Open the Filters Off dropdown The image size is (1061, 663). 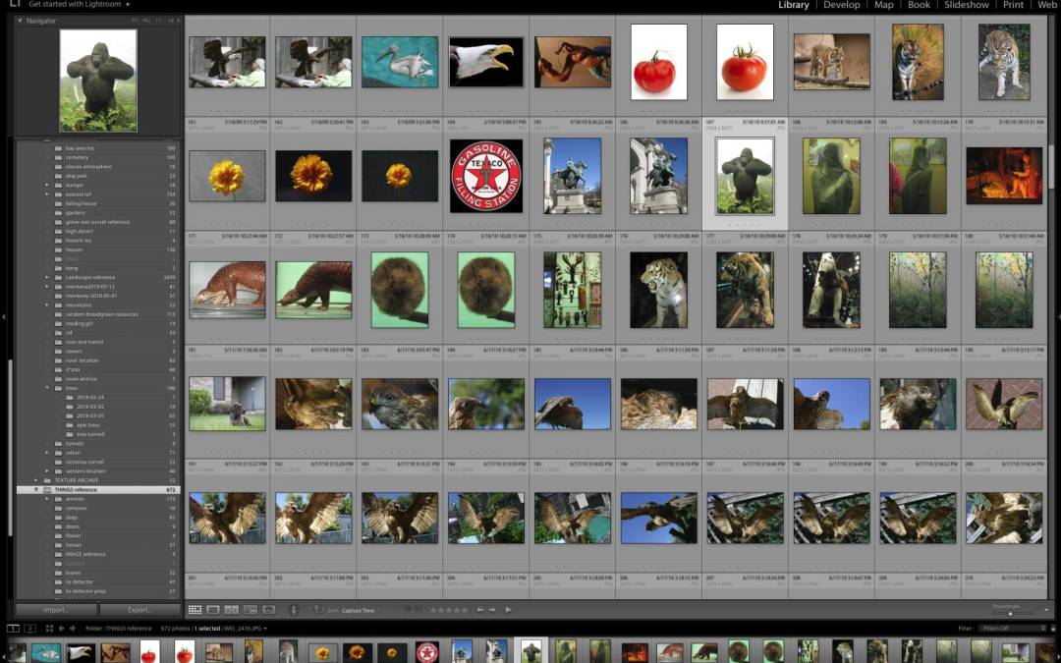[x=1013, y=628]
